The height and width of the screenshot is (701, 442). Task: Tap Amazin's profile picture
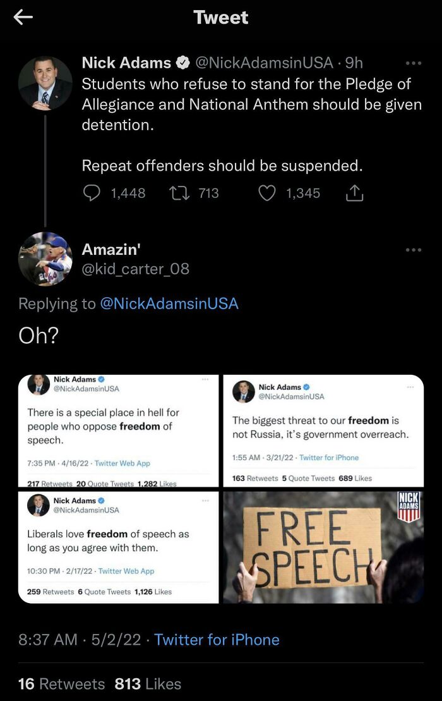coord(45,259)
